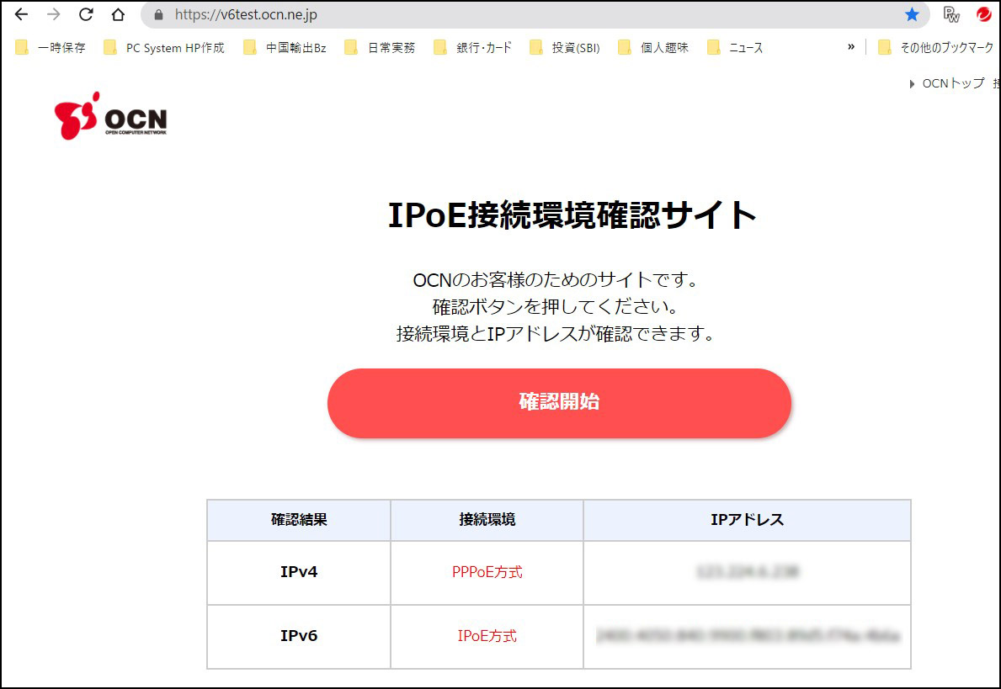Click the IPoE方式 result cell
The height and width of the screenshot is (689, 1001).
coord(487,636)
